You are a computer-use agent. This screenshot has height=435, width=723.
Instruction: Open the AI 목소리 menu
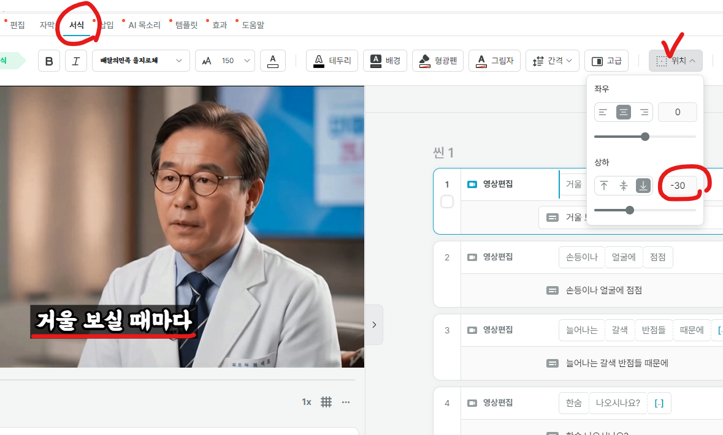click(x=145, y=25)
